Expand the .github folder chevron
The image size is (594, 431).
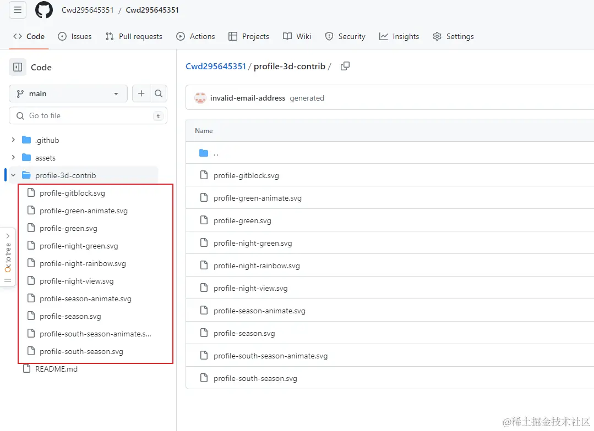(x=13, y=140)
